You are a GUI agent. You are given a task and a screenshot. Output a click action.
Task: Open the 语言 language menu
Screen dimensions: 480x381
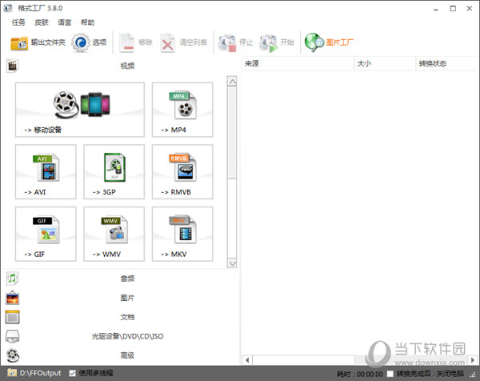click(x=64, y=22)
